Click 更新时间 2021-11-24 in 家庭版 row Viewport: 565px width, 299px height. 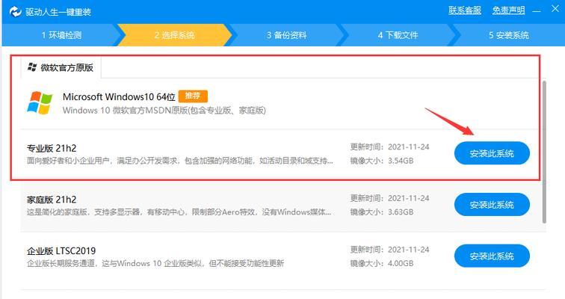point(389,198)
